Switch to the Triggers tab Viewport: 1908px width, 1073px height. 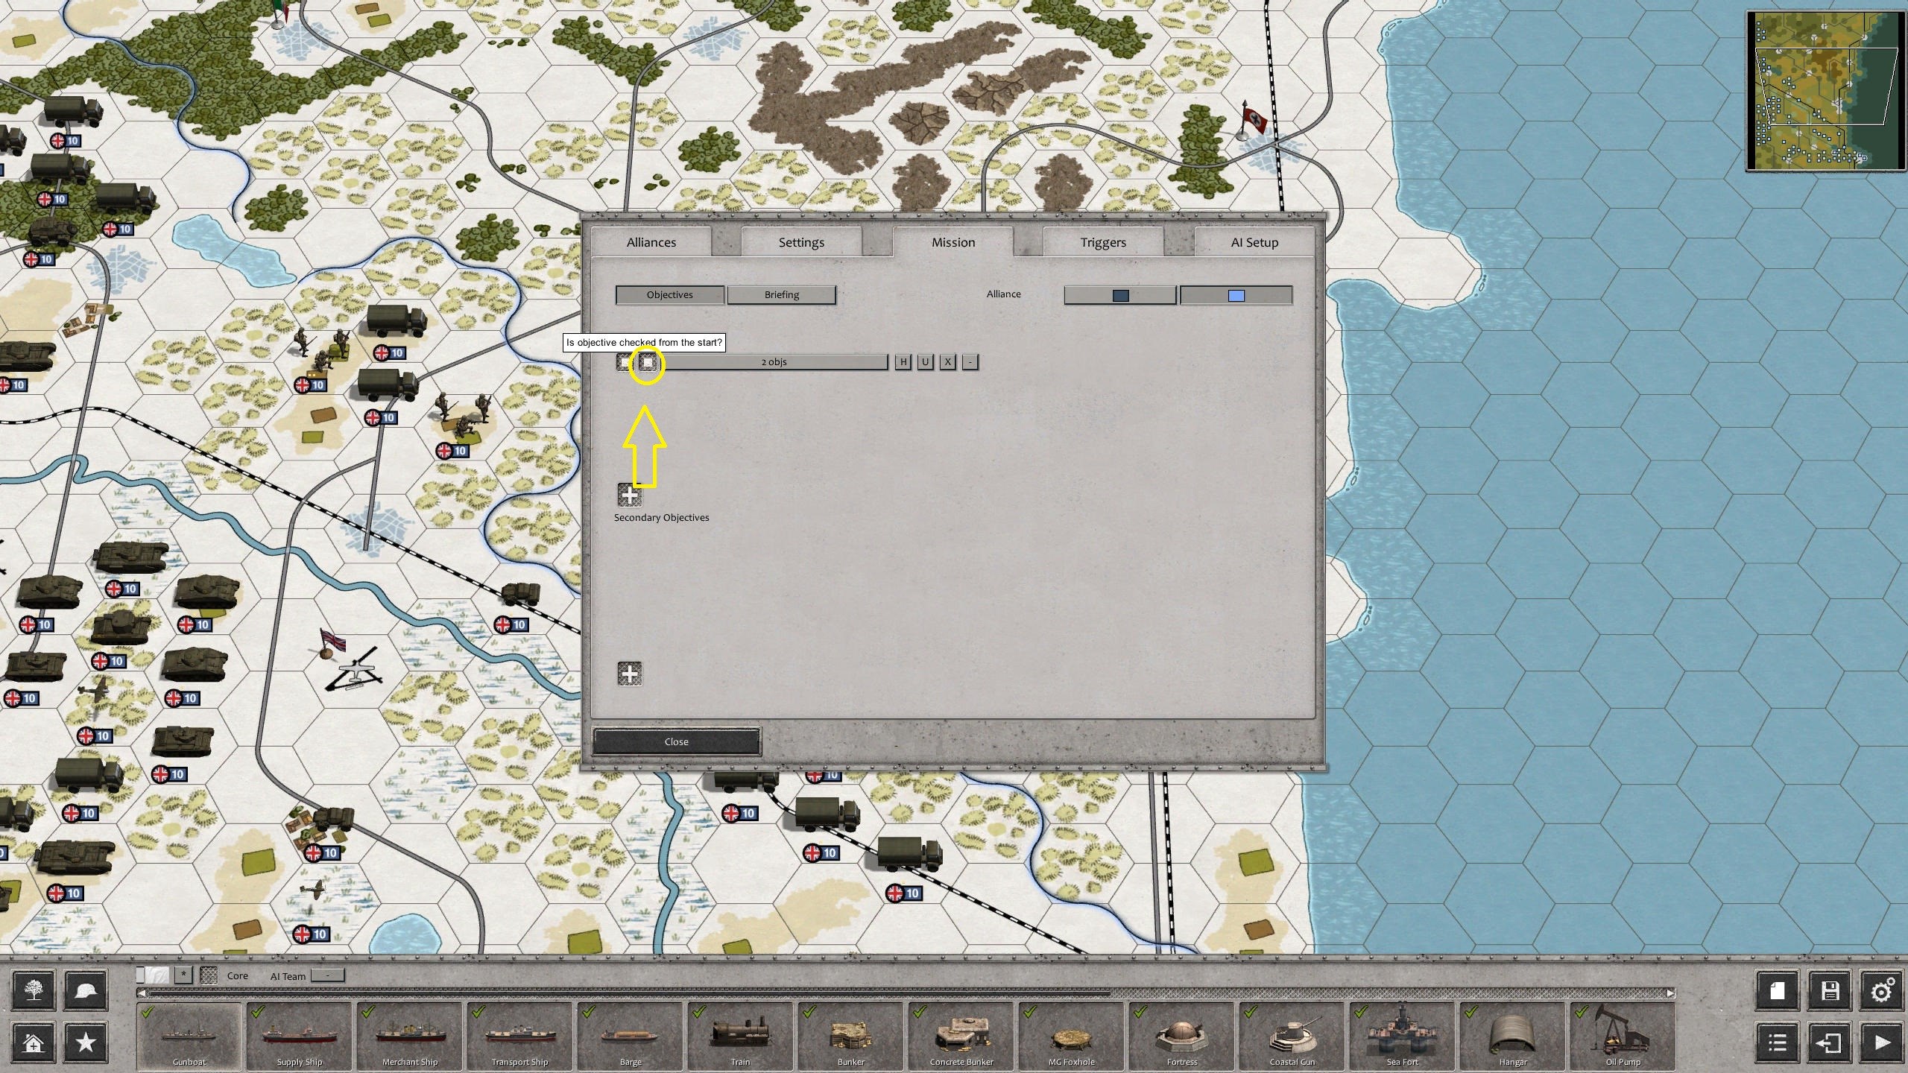[1103, 242]
